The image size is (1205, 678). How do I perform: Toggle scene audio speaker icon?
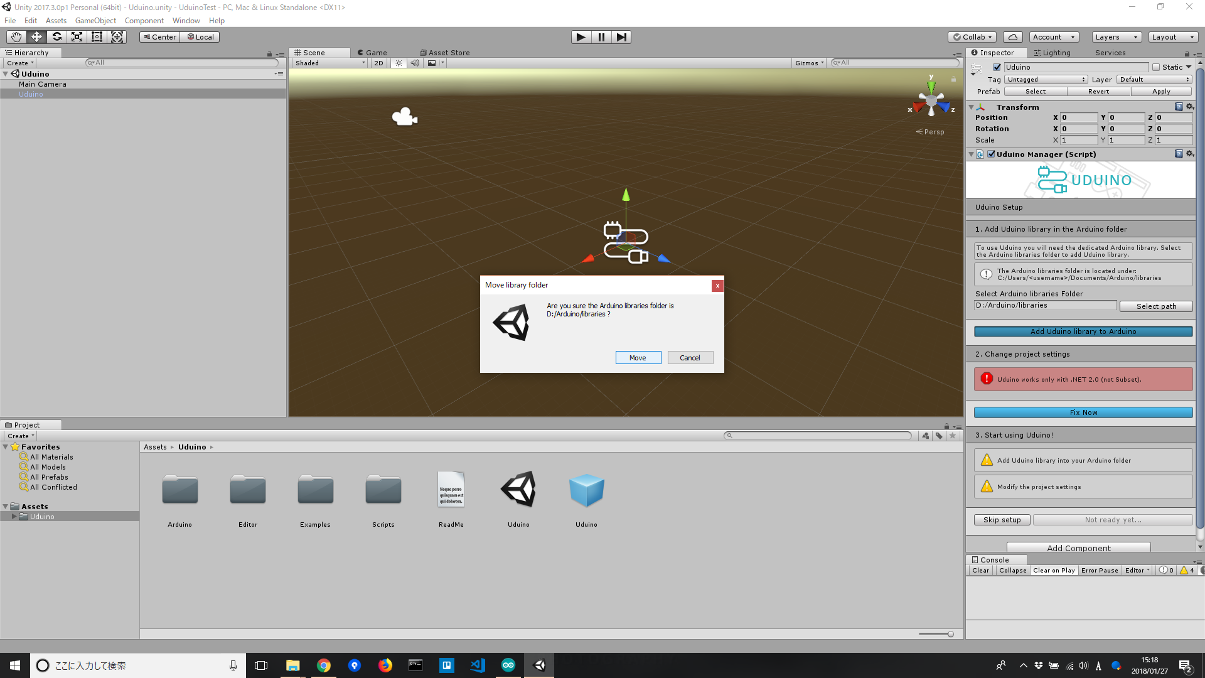coord(415,63)
